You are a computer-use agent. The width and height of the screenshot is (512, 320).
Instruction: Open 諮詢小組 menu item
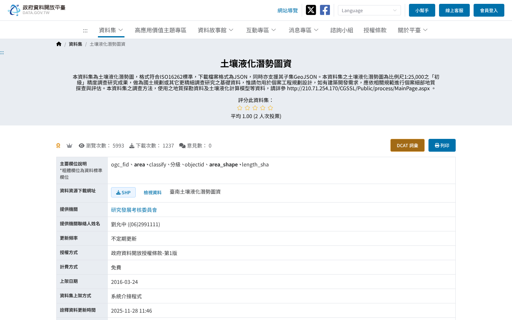pyautogui.click(x=342, y=30)
